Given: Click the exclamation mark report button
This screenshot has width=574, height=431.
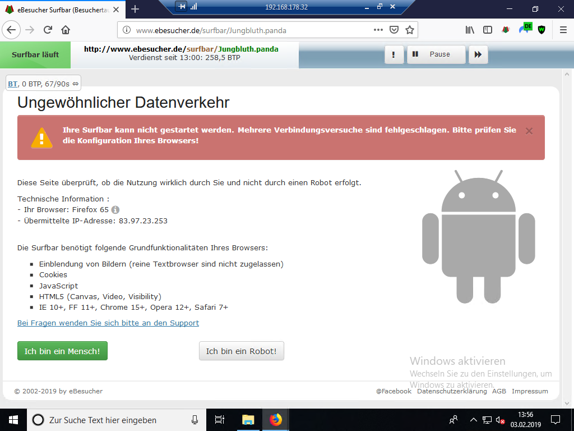Looking at the screenshot, I should [394, 54].
